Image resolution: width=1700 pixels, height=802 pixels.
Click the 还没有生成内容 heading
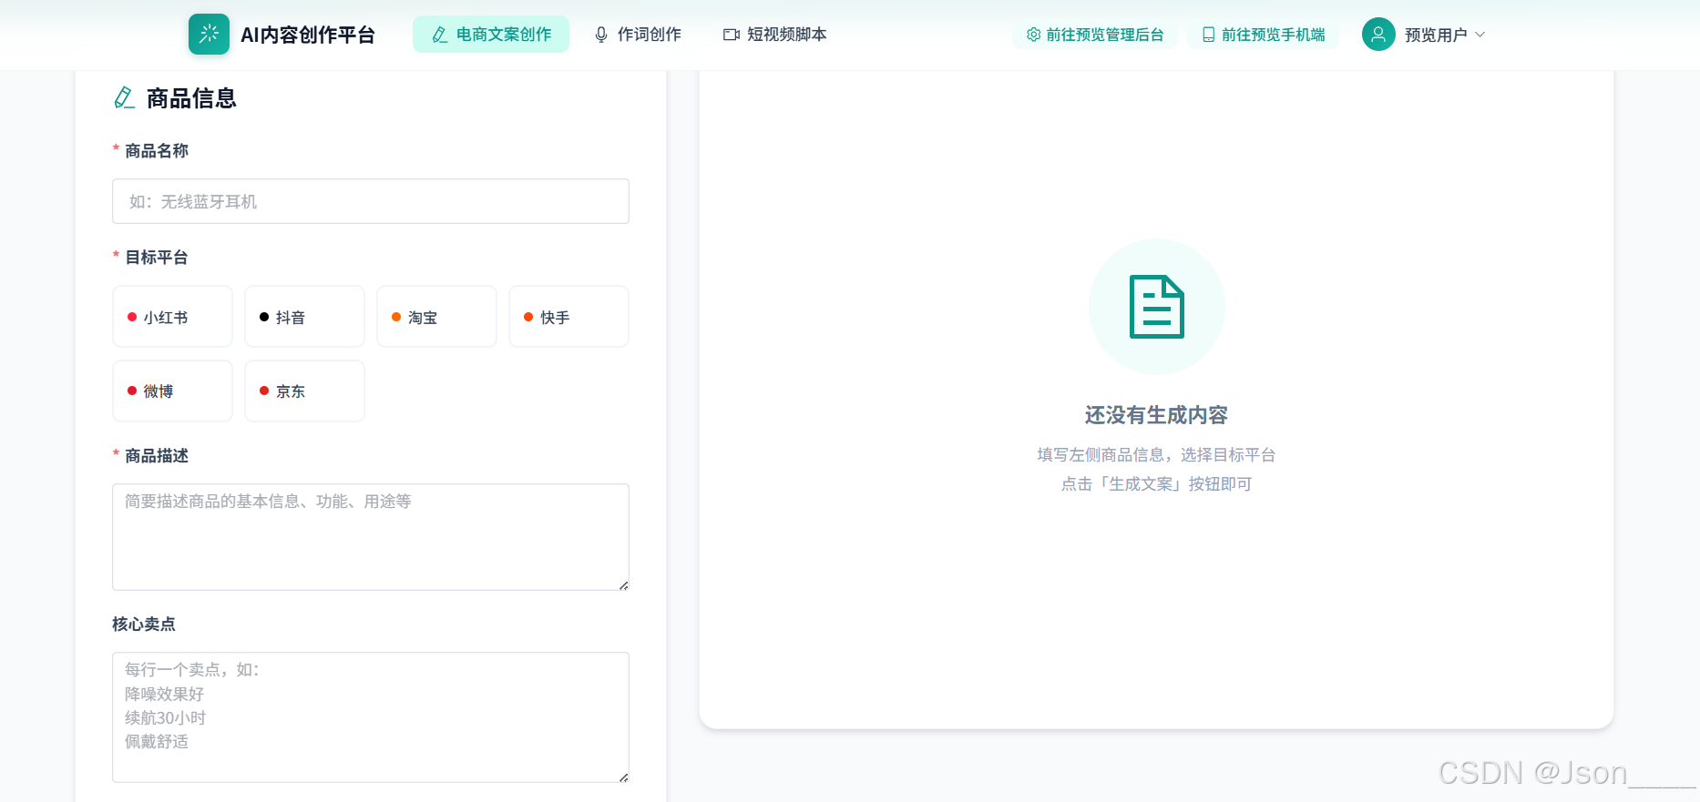(1156, 415)
